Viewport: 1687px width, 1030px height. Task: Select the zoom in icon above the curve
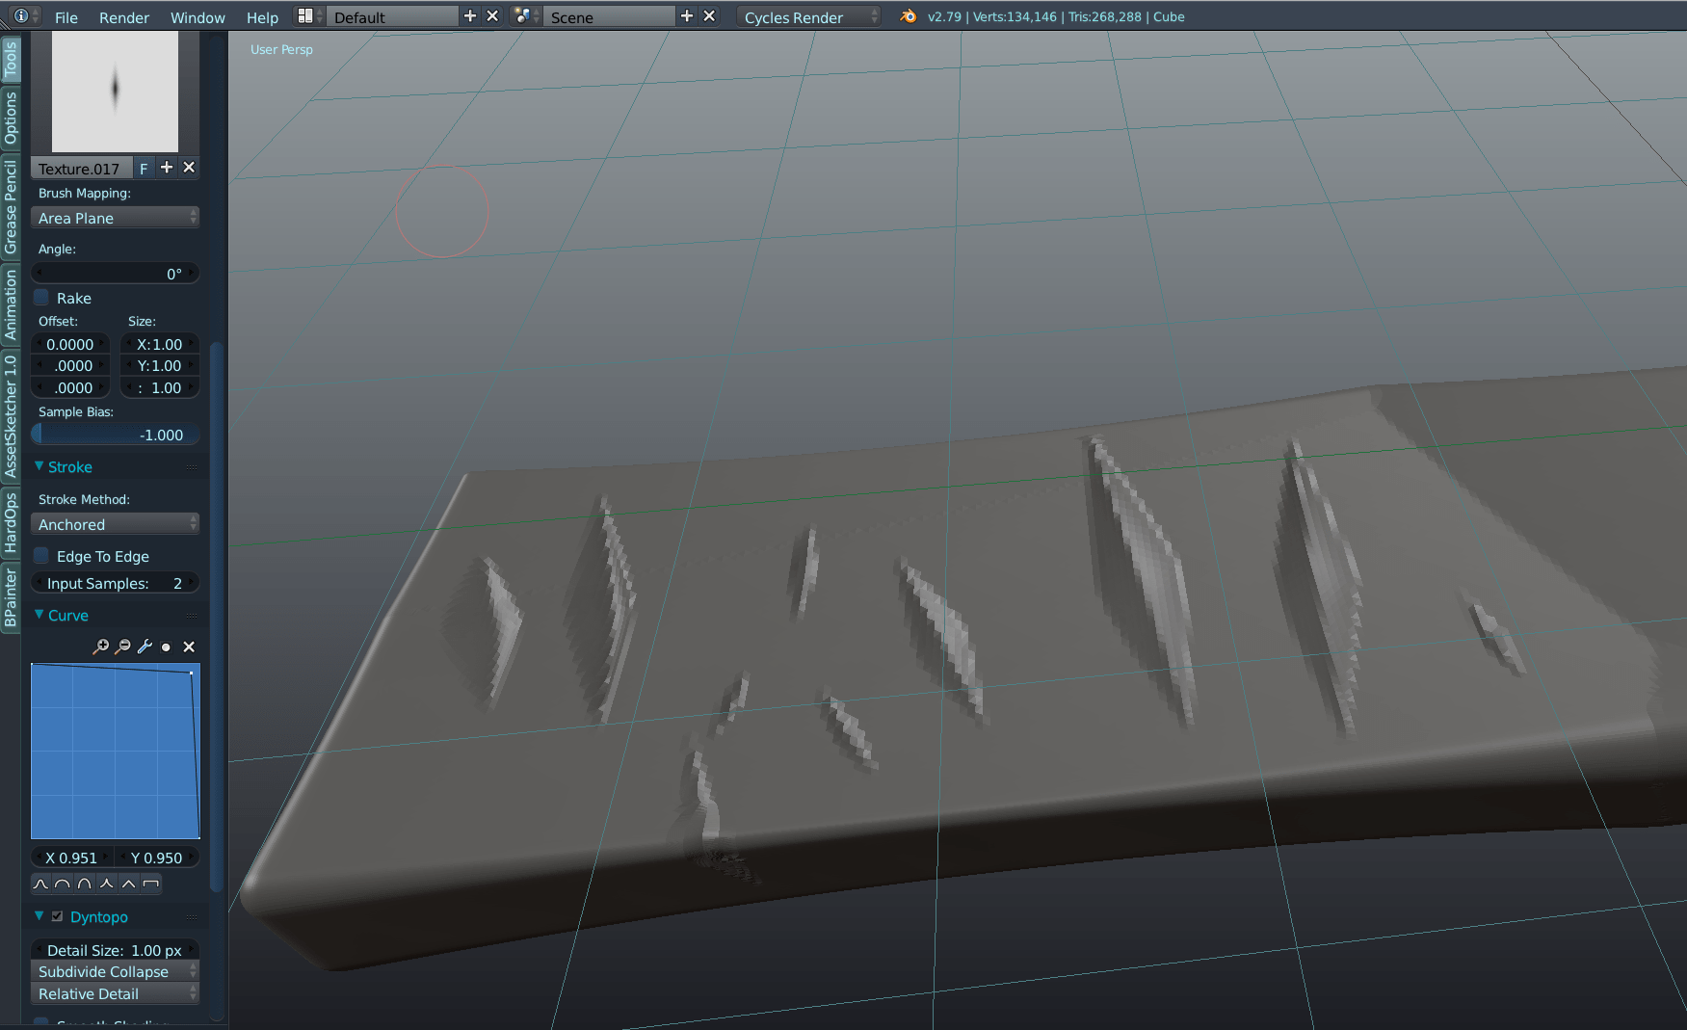click(x=100, y=647)
